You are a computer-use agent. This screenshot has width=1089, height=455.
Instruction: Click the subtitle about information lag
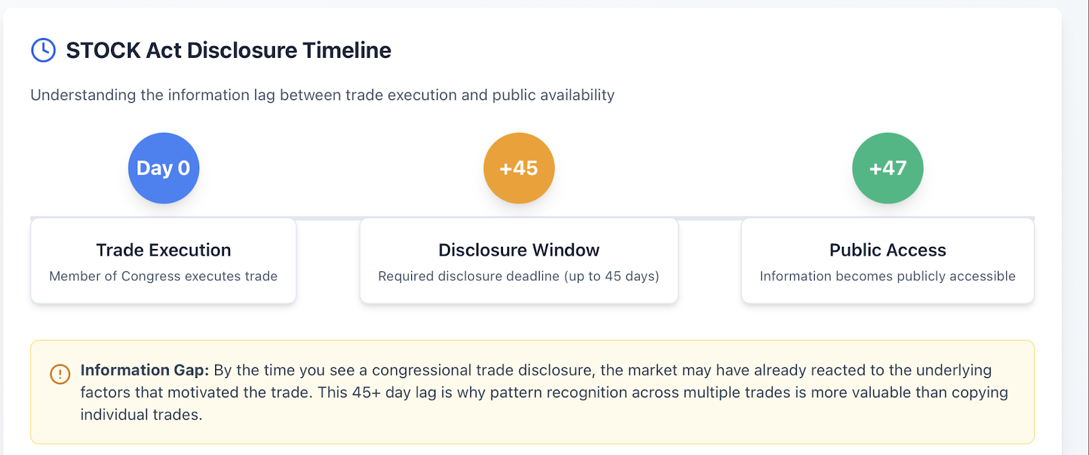coord(323,95)
